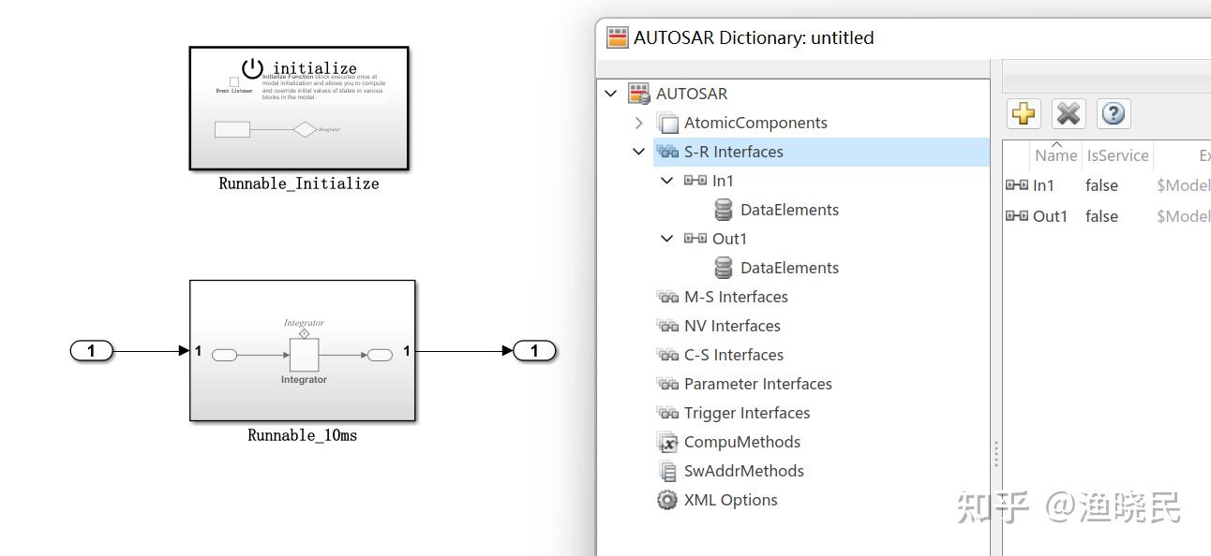Click the Inport block labeled 1
Screen dimensions: 1211x556
[x=91, y=351]
